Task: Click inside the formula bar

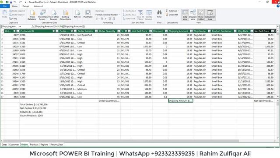Action: point(155,26)
